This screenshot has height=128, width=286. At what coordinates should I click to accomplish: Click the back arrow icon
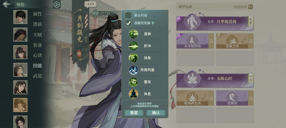[7, 4]
